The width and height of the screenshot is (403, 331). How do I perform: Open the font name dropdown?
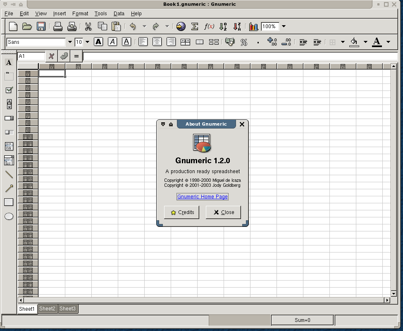tap(70, 42)
